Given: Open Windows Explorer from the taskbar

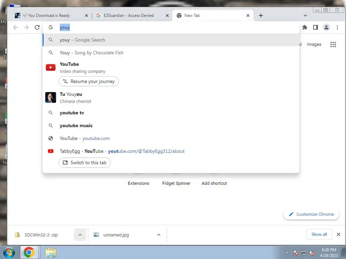Looking at the screenshot, I should point(51,253).
